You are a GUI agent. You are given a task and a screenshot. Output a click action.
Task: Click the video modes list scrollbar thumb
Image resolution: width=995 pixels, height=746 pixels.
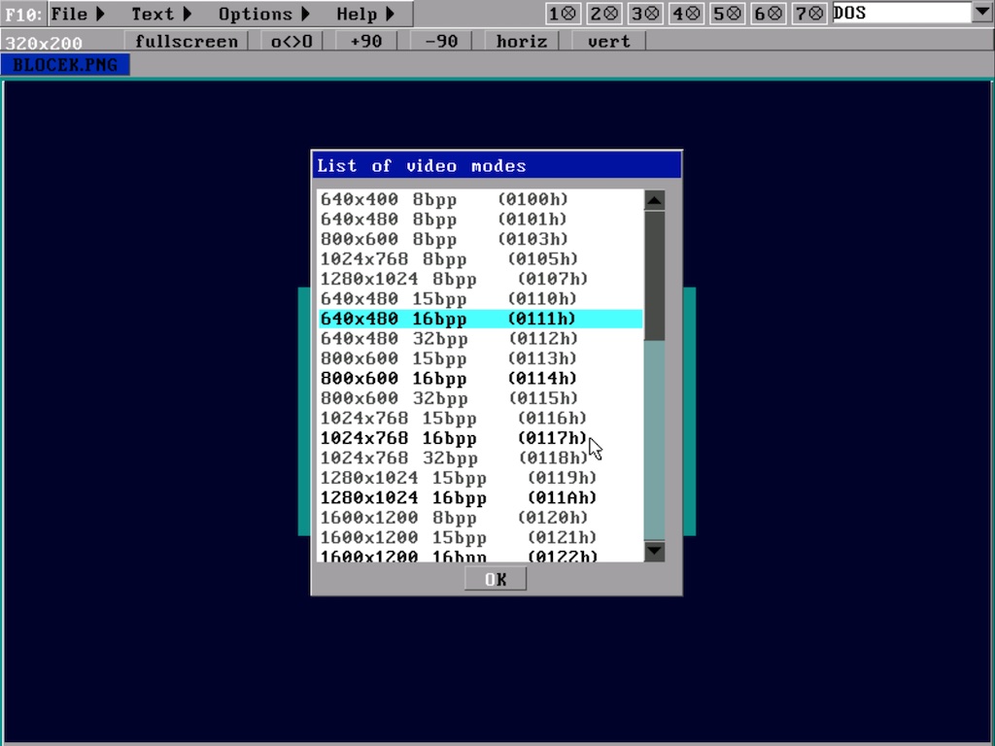pos(654,275)
